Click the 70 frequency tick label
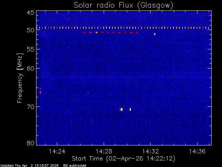The image size is (222, 167). [x=31, y=107]
